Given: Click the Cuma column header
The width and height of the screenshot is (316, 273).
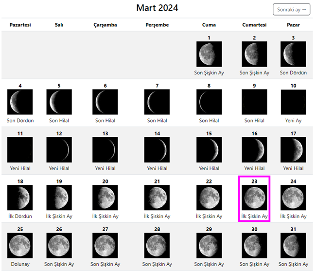Looking at the screenshot, I should click(x=209, y=25).
